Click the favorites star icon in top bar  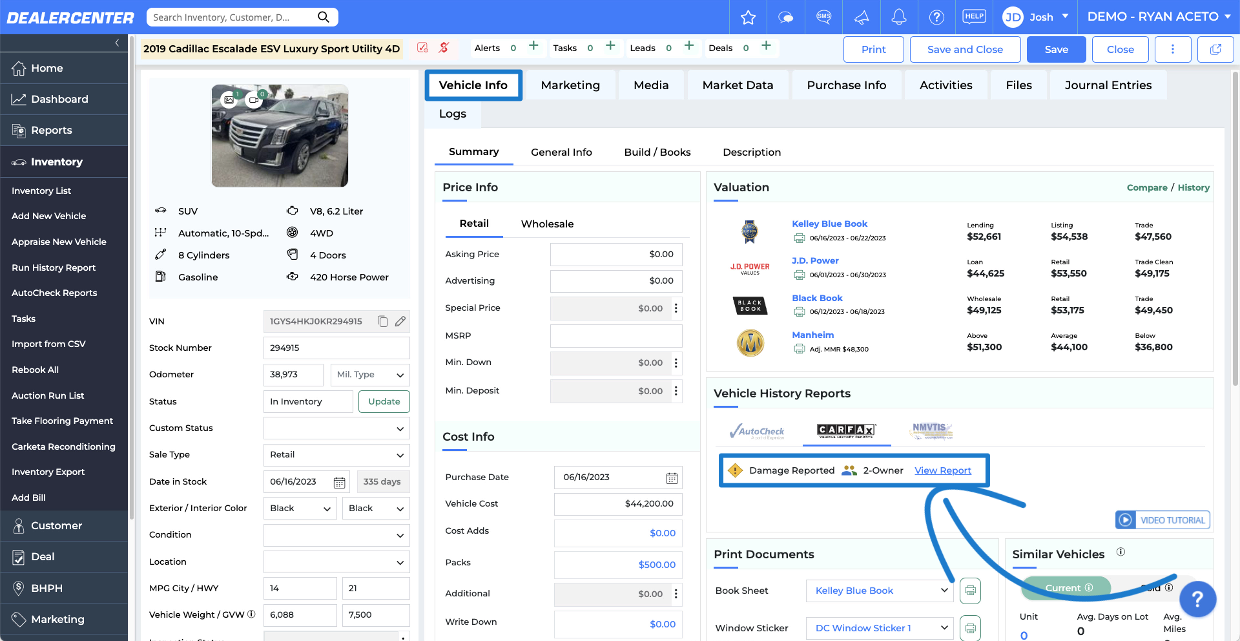click(x=748, y=17)
